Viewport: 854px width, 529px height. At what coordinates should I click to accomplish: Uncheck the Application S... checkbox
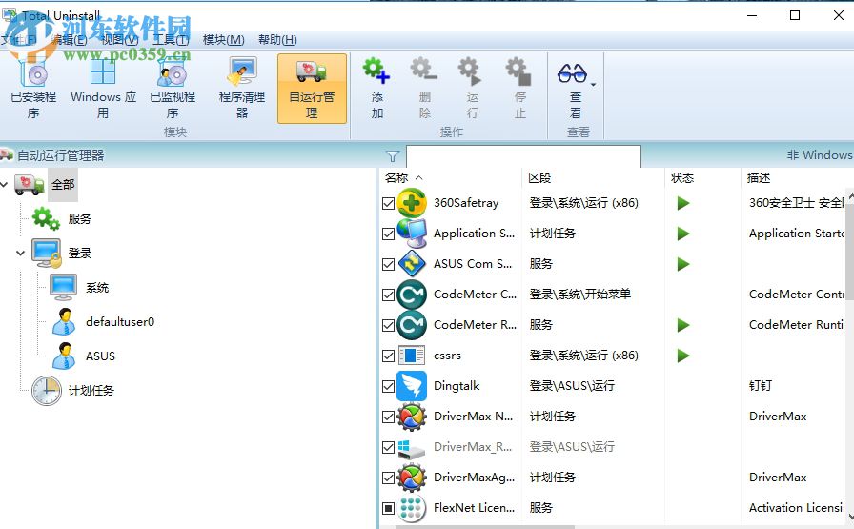point(388,234)
